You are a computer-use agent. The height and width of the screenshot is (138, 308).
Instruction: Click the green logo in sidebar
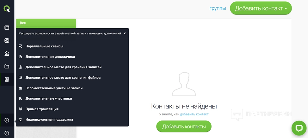coord(7,8)
